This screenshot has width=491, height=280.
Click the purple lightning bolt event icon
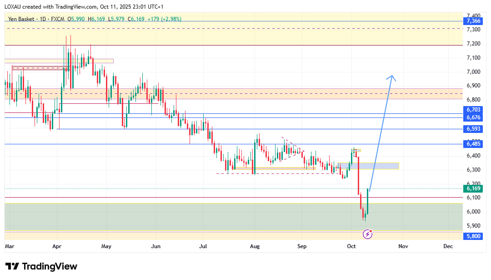coord(367,234)
